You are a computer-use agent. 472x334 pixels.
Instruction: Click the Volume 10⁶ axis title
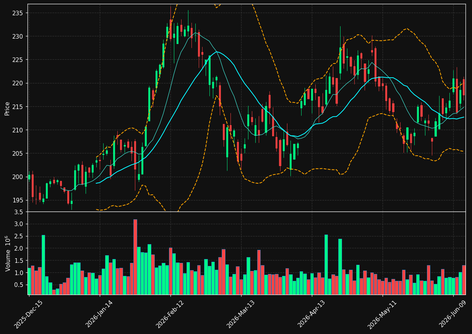pyautogui.click(x=7, y=253)
